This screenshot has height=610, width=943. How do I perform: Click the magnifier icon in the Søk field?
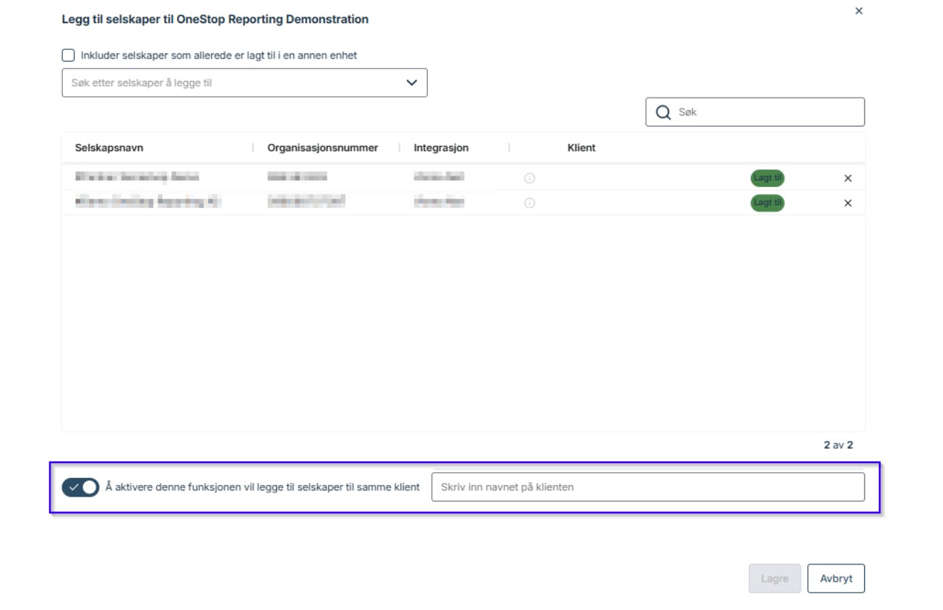[663, 112]
